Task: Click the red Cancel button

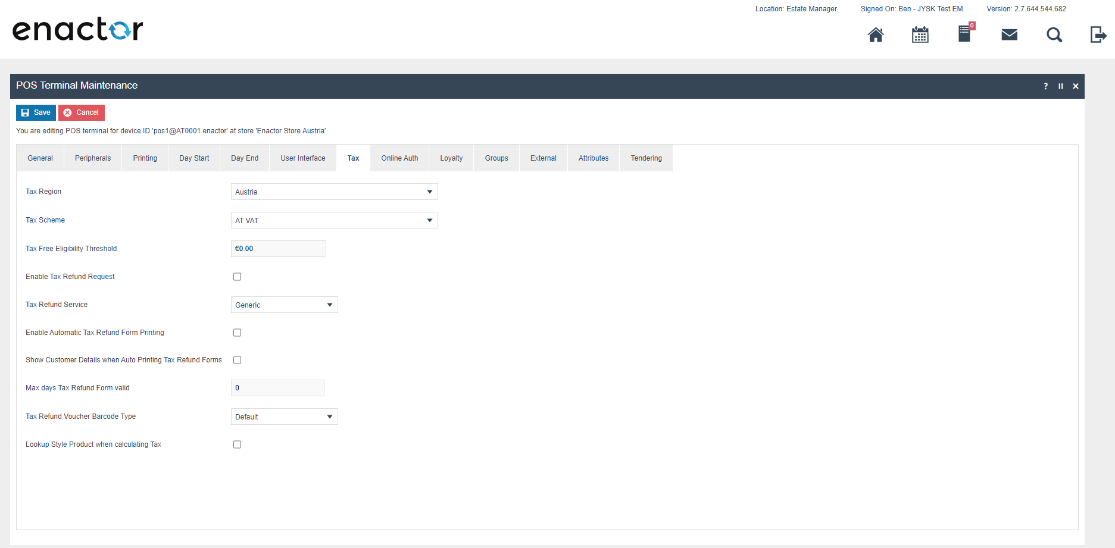Action: (82, 112)
